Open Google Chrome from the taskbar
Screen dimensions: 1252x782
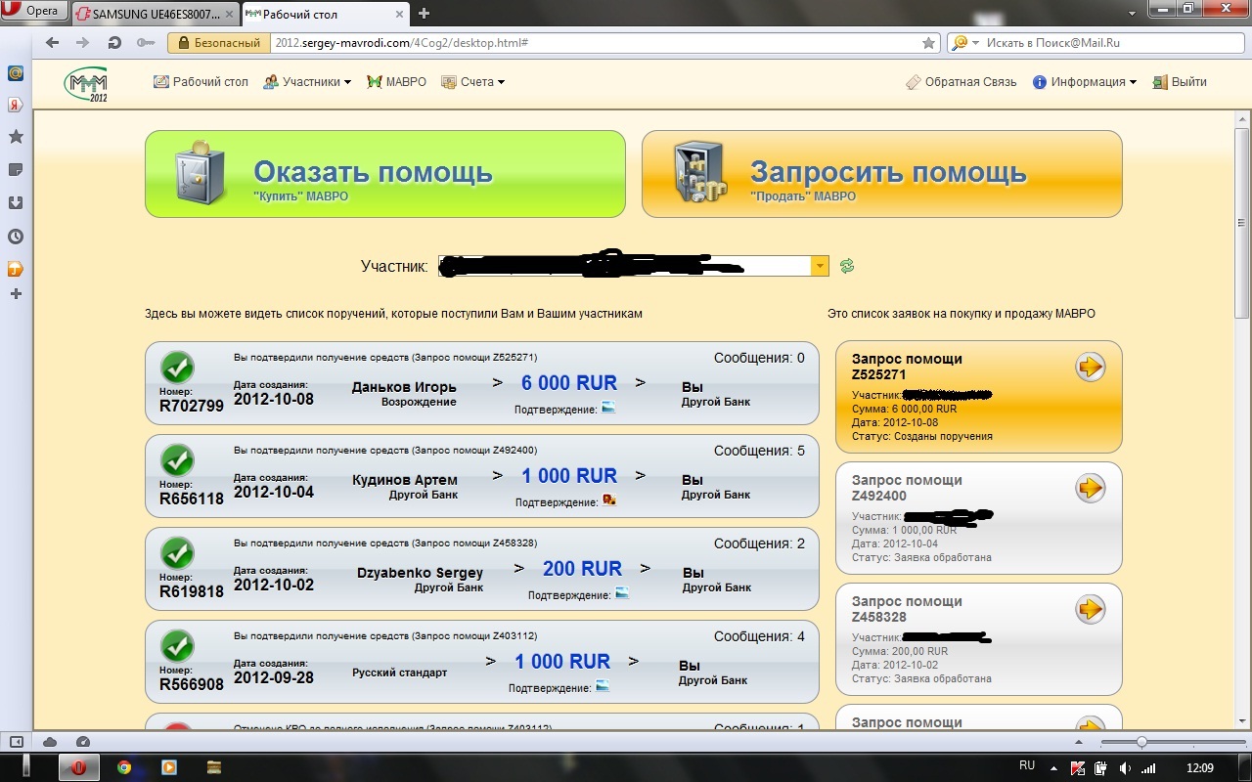(x=124, y=767)
